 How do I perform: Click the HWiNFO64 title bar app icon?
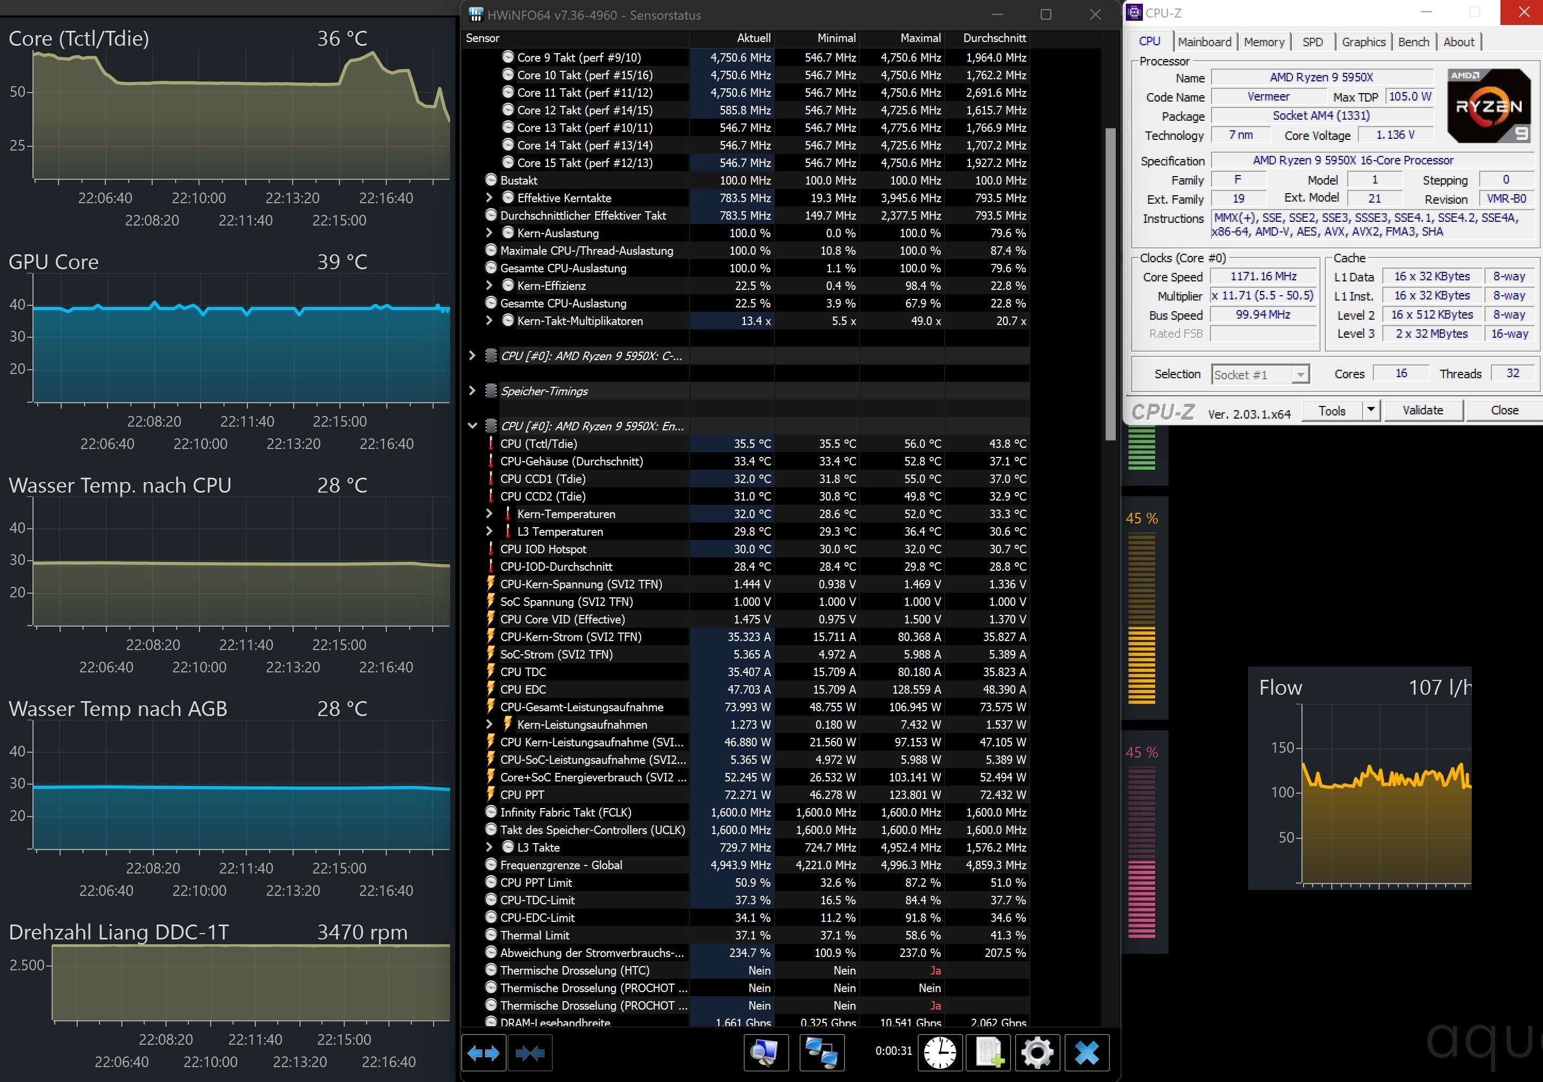[475, 15]
